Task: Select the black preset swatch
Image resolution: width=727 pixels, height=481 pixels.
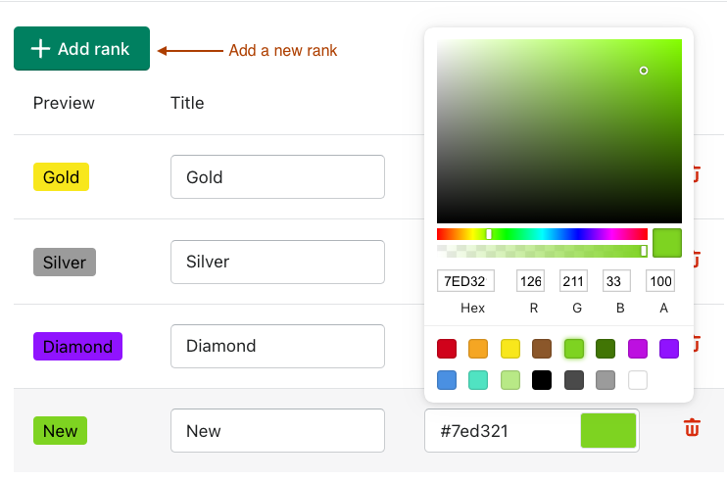Action: (542, 380)
